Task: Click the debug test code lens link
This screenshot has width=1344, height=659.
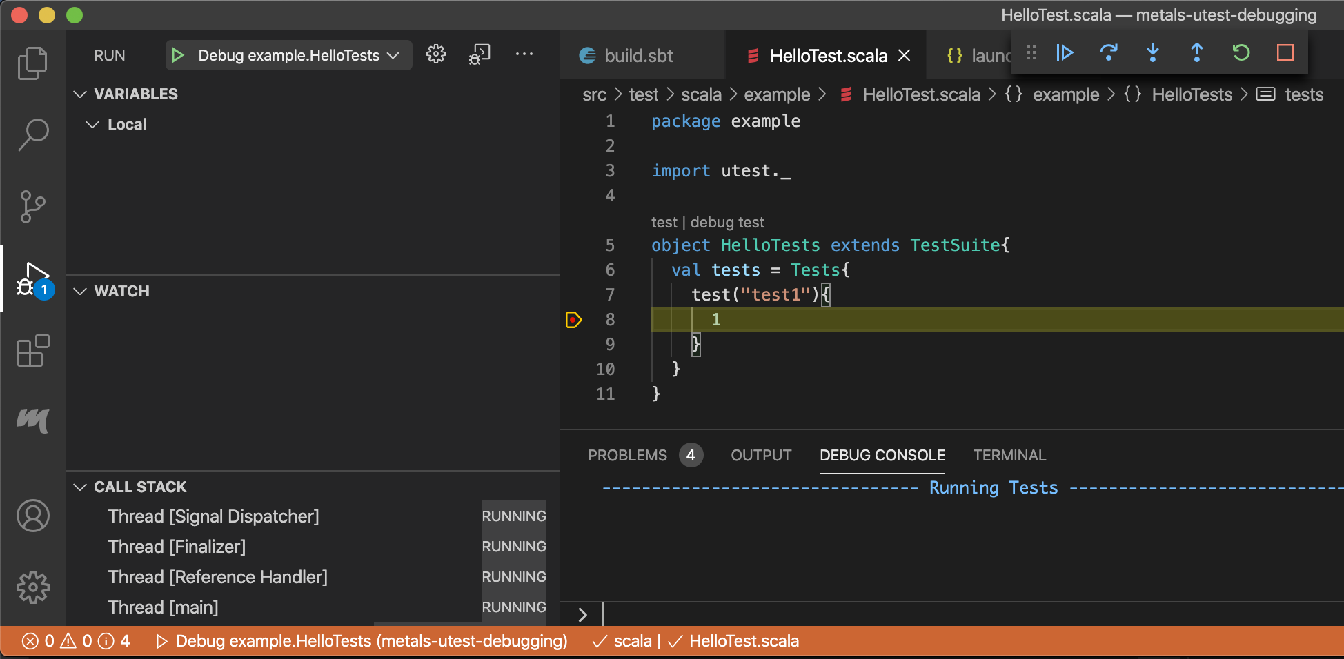Action: (727, 222)
